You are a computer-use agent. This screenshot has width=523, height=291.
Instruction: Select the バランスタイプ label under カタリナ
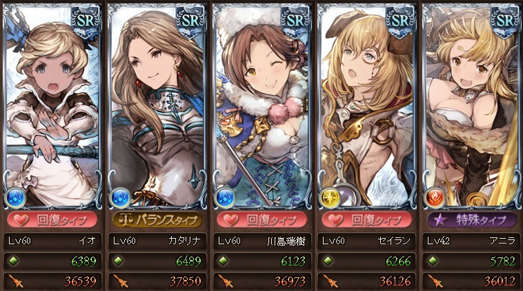pyautogui.click(x=157, y=220)
